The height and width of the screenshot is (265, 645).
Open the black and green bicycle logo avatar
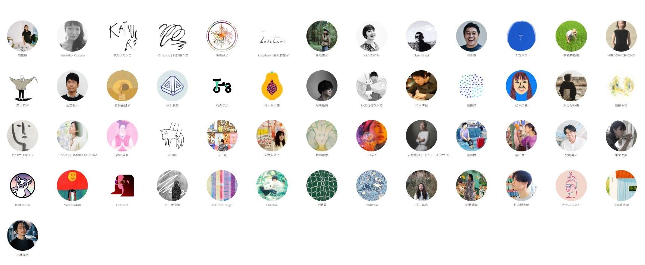click(222, 86)
